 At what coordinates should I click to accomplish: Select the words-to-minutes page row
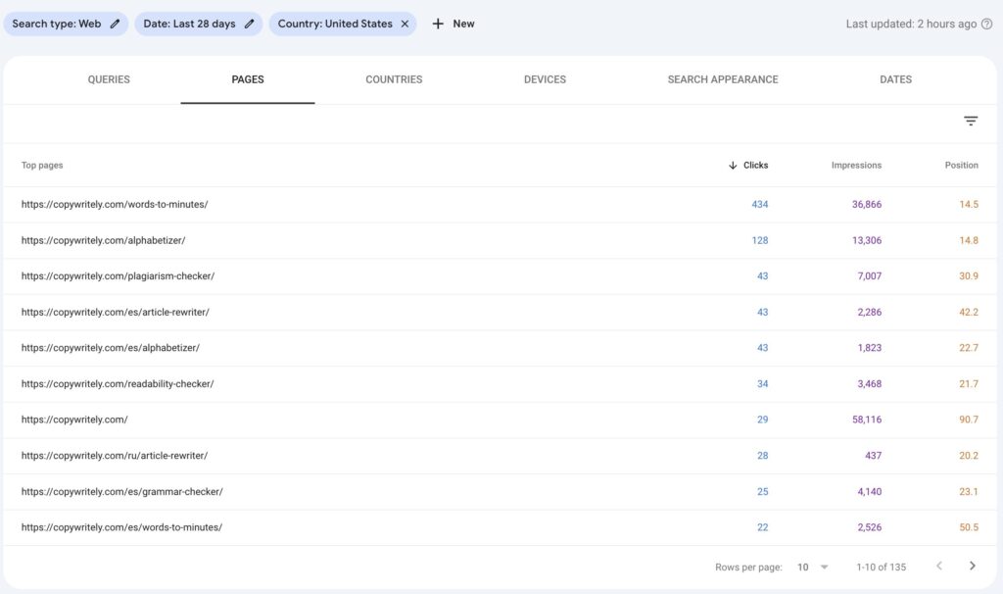[115, 204]
